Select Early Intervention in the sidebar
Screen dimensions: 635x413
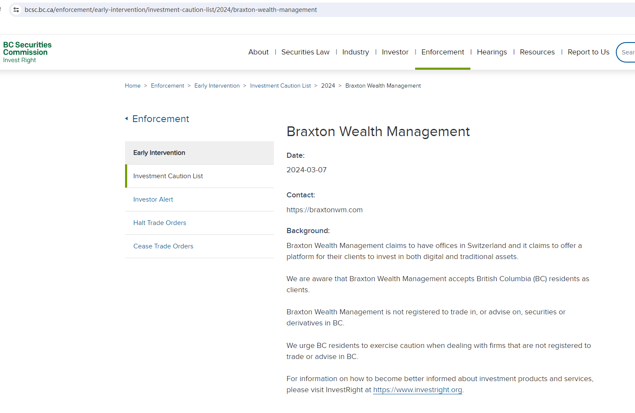[x=199, y=153]
